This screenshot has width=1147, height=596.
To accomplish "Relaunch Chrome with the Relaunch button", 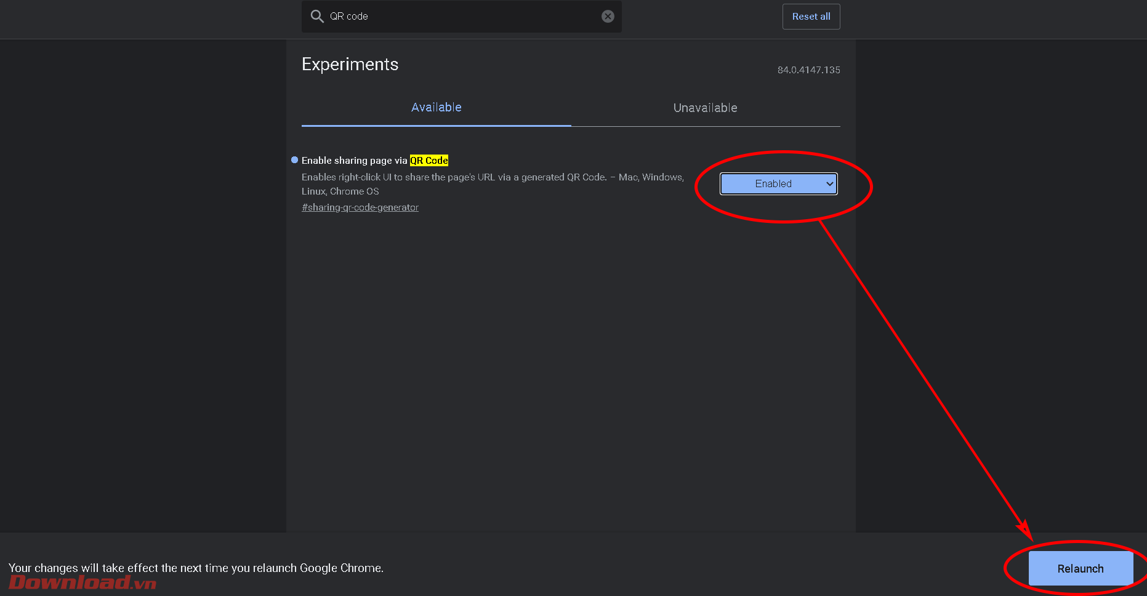I will (1081, 568).
